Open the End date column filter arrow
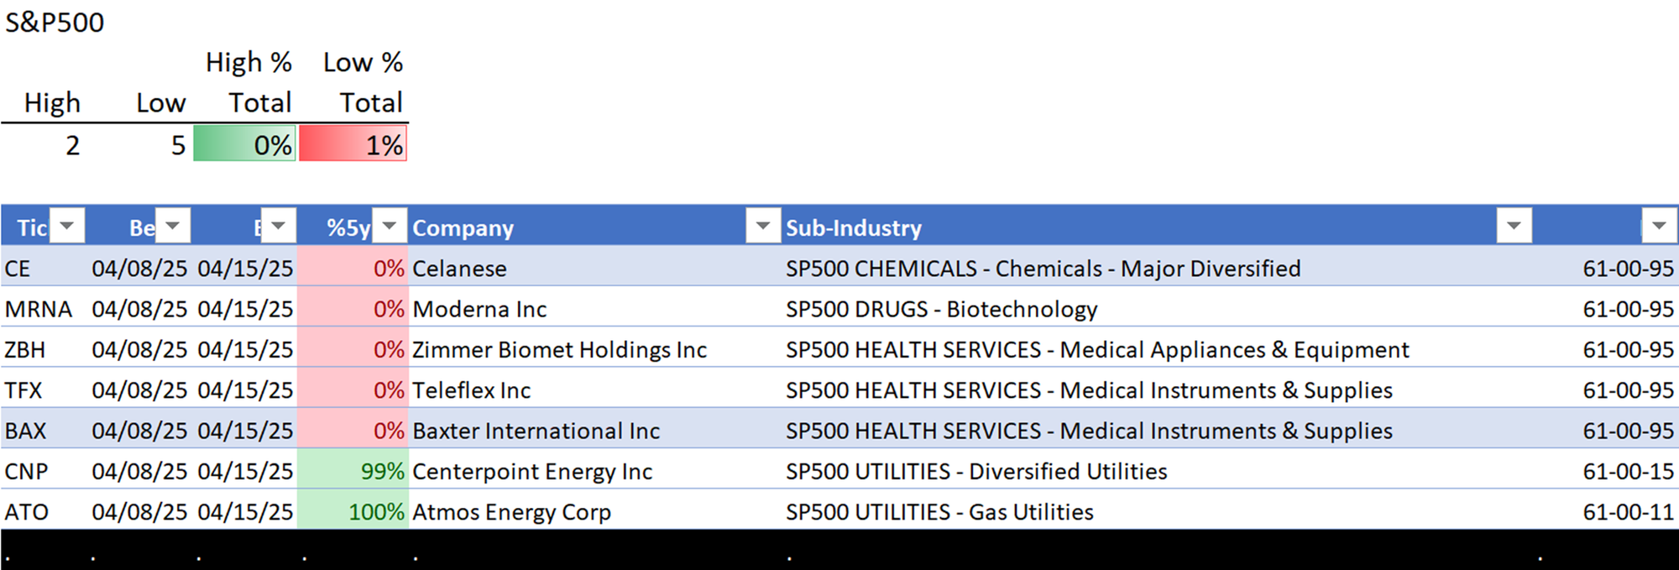Image resolution: width=1679 pixels, height=570 pixels. (x=279, y=226)
